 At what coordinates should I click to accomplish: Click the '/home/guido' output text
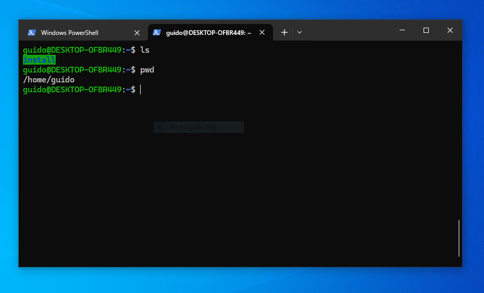click(x=49, y=80)
